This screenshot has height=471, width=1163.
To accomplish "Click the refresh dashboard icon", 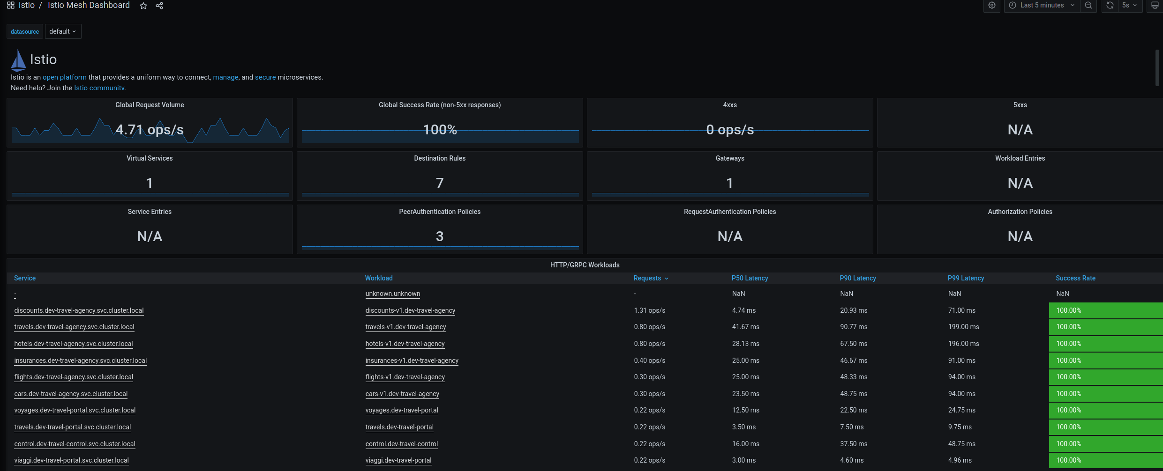I will [x=1110, y=6].
